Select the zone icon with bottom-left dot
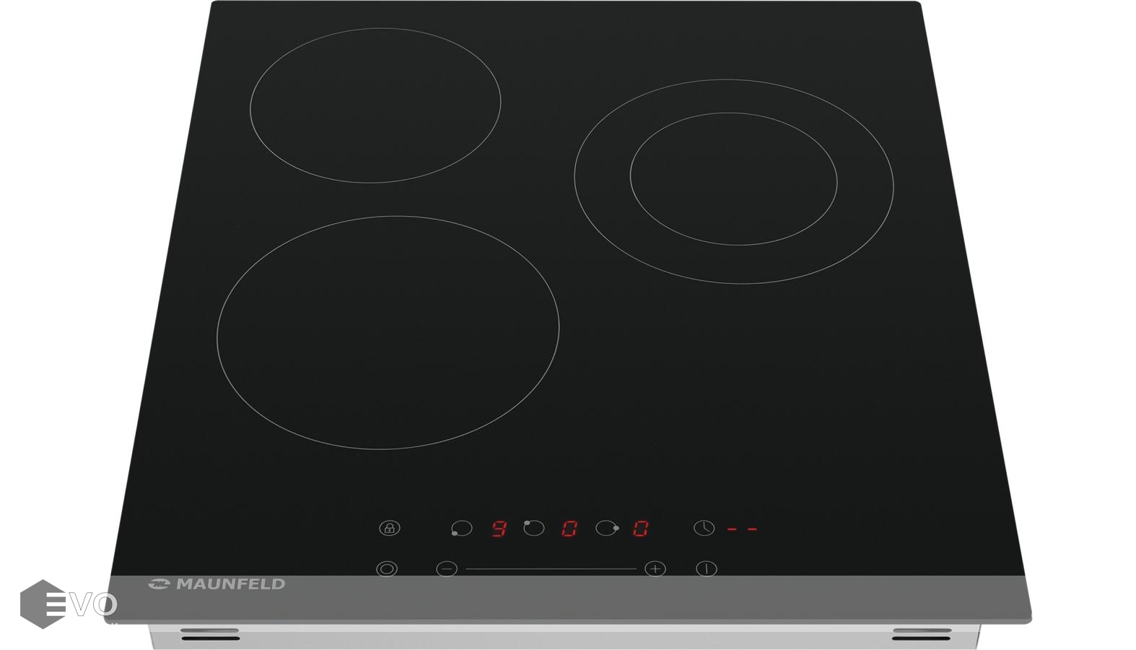The height and width of the screenshot is (650, 1136). coord(461,529)
